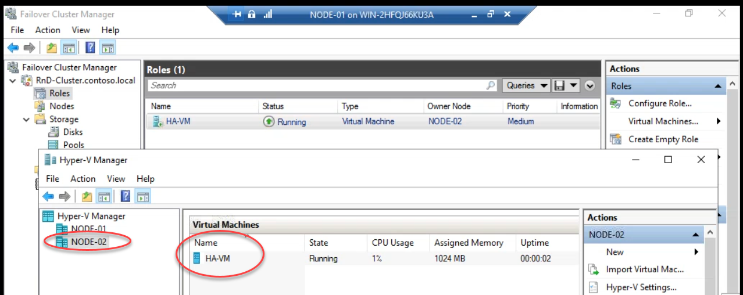This screenshot has height=295, width=743.
Task: Click forward arrow in Hyper-V Manager toolbar
Action: [65, 196]
